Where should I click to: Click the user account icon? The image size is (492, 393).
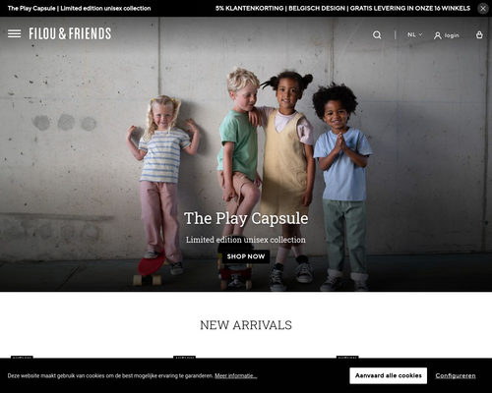438,35
